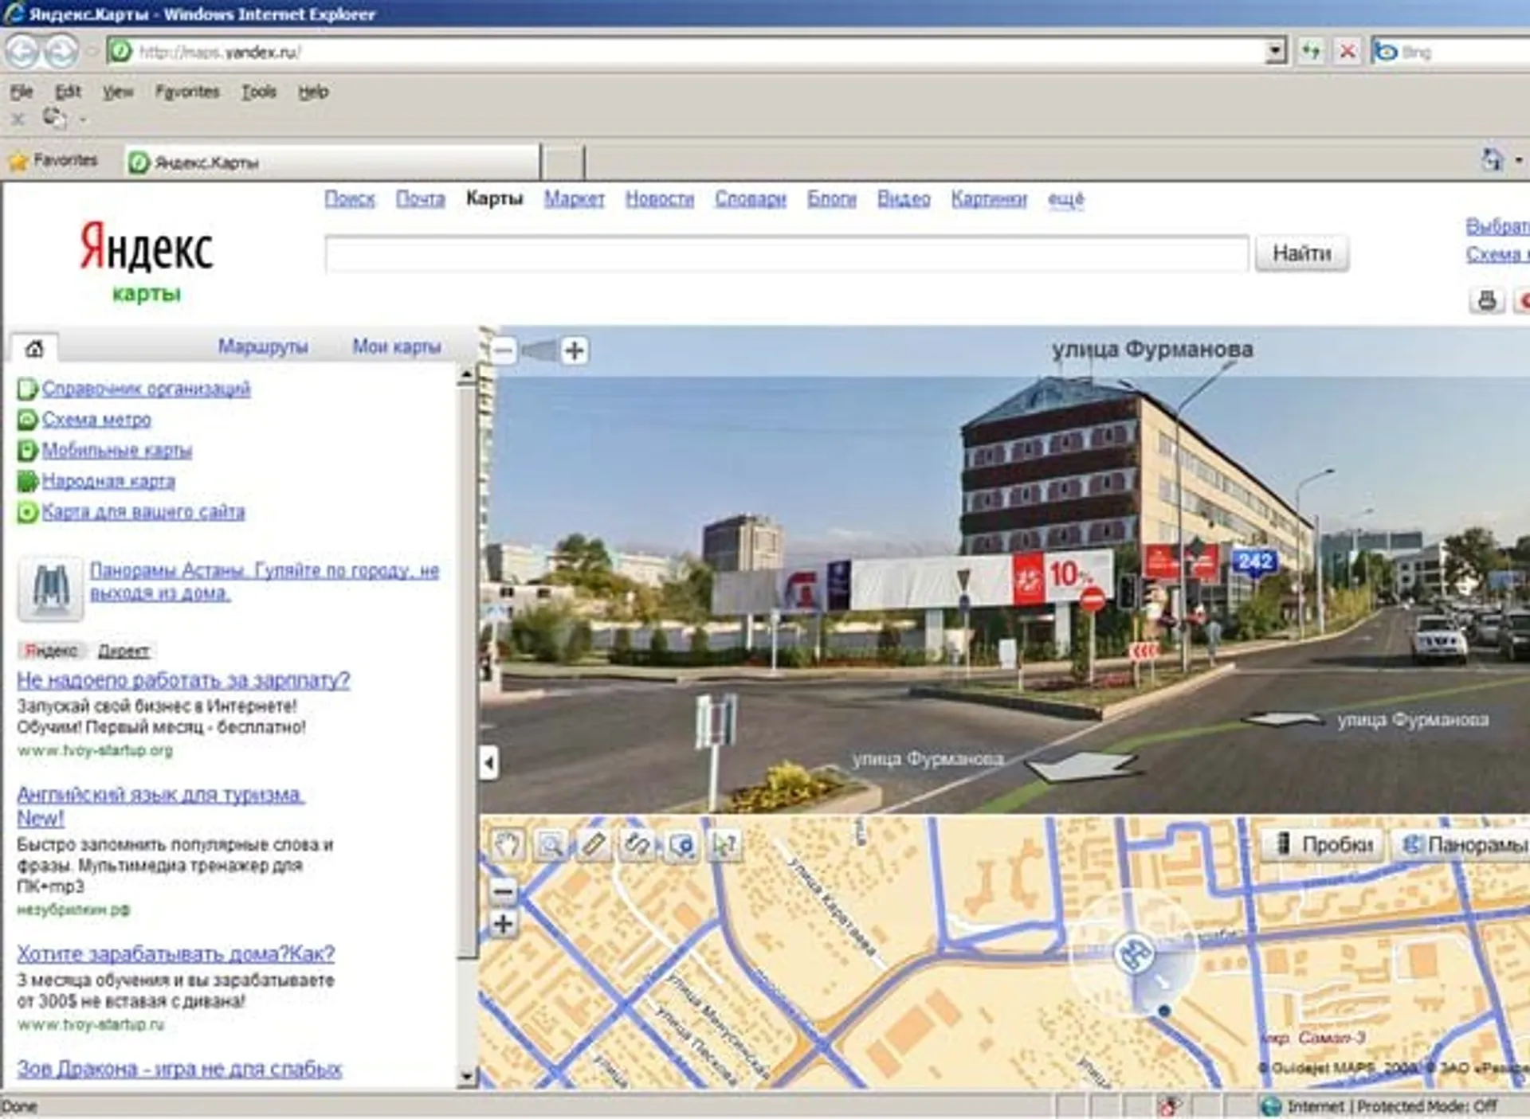
Task: Click the Yandex maps search input field
Action: tap(786, 254)
